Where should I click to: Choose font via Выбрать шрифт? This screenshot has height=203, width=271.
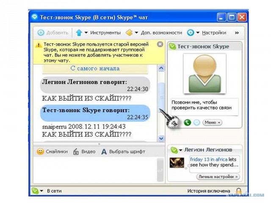point(123,151)
